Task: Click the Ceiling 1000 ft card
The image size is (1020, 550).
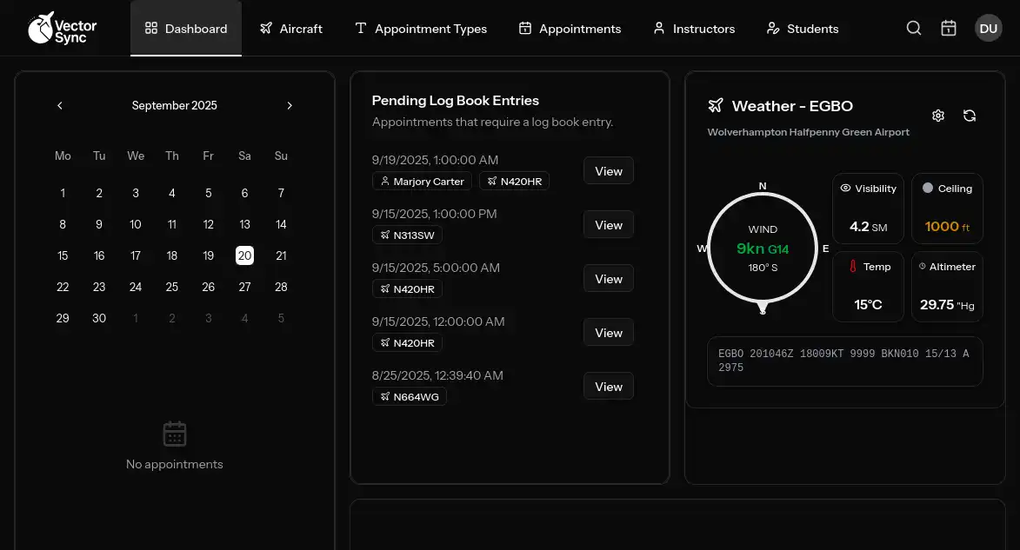Action: [947, 209]
